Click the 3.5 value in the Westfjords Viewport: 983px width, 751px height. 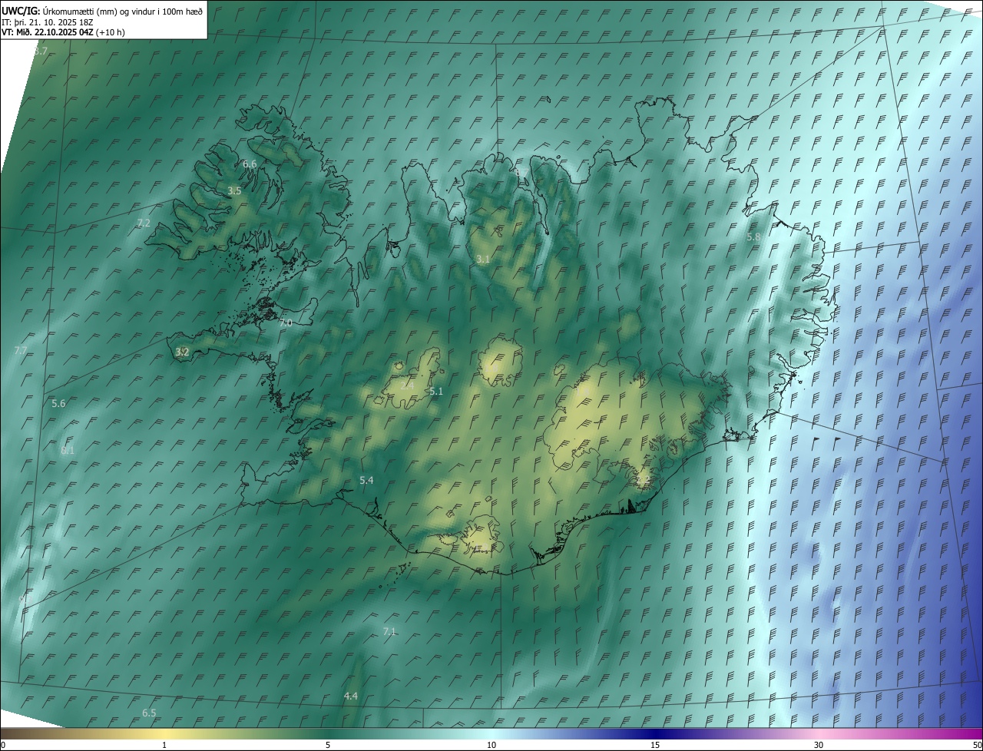coord(234,190)
